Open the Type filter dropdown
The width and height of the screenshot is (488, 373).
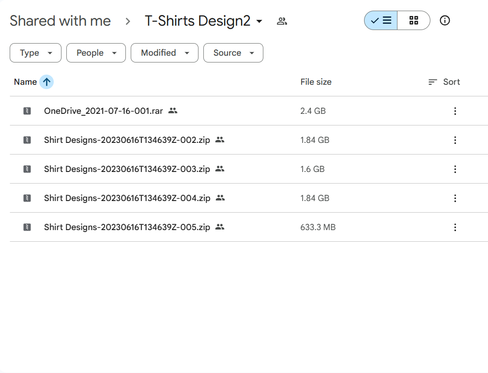[x=35, y=53]
